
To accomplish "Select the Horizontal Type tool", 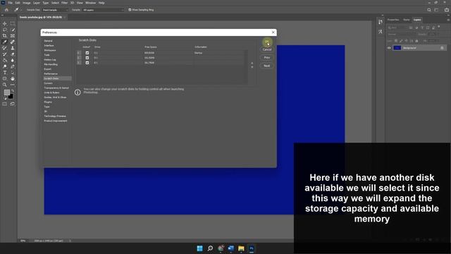I will [5, 72].
